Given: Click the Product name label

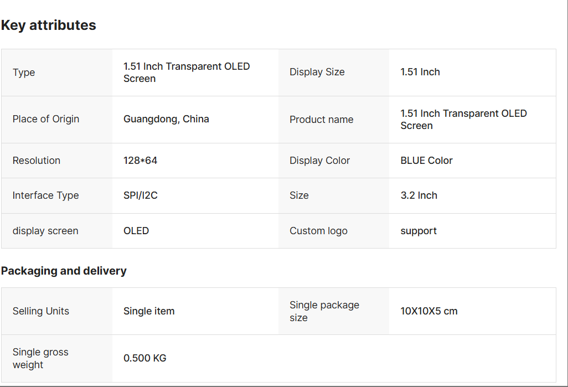Looking at the screenshot, I should tap(321, 120).
